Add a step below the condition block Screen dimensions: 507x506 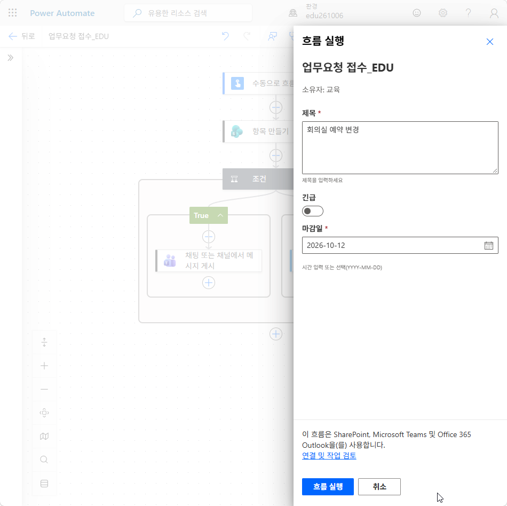(x=276, y=334)
